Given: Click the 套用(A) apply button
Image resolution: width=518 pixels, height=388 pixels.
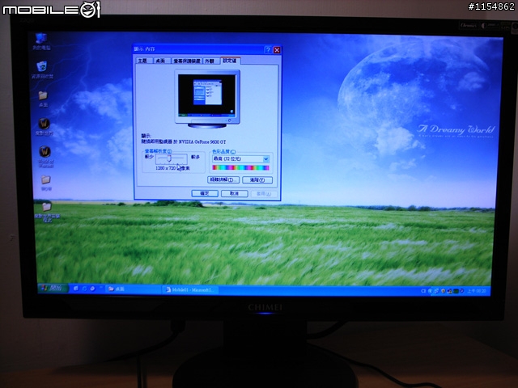Looking at the screenshot, I should click(x=264, y=194).
